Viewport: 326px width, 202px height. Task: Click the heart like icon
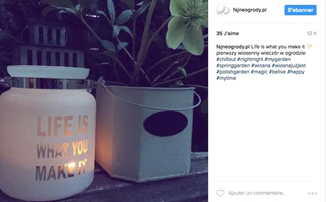pyautogui.click(x=220, y=193)
